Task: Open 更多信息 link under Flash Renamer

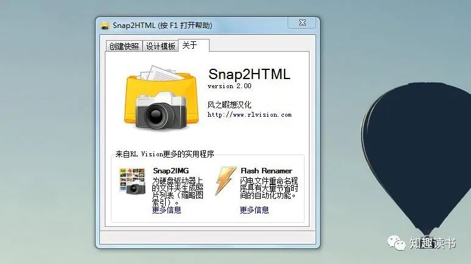Action: [x=254, y=210]
